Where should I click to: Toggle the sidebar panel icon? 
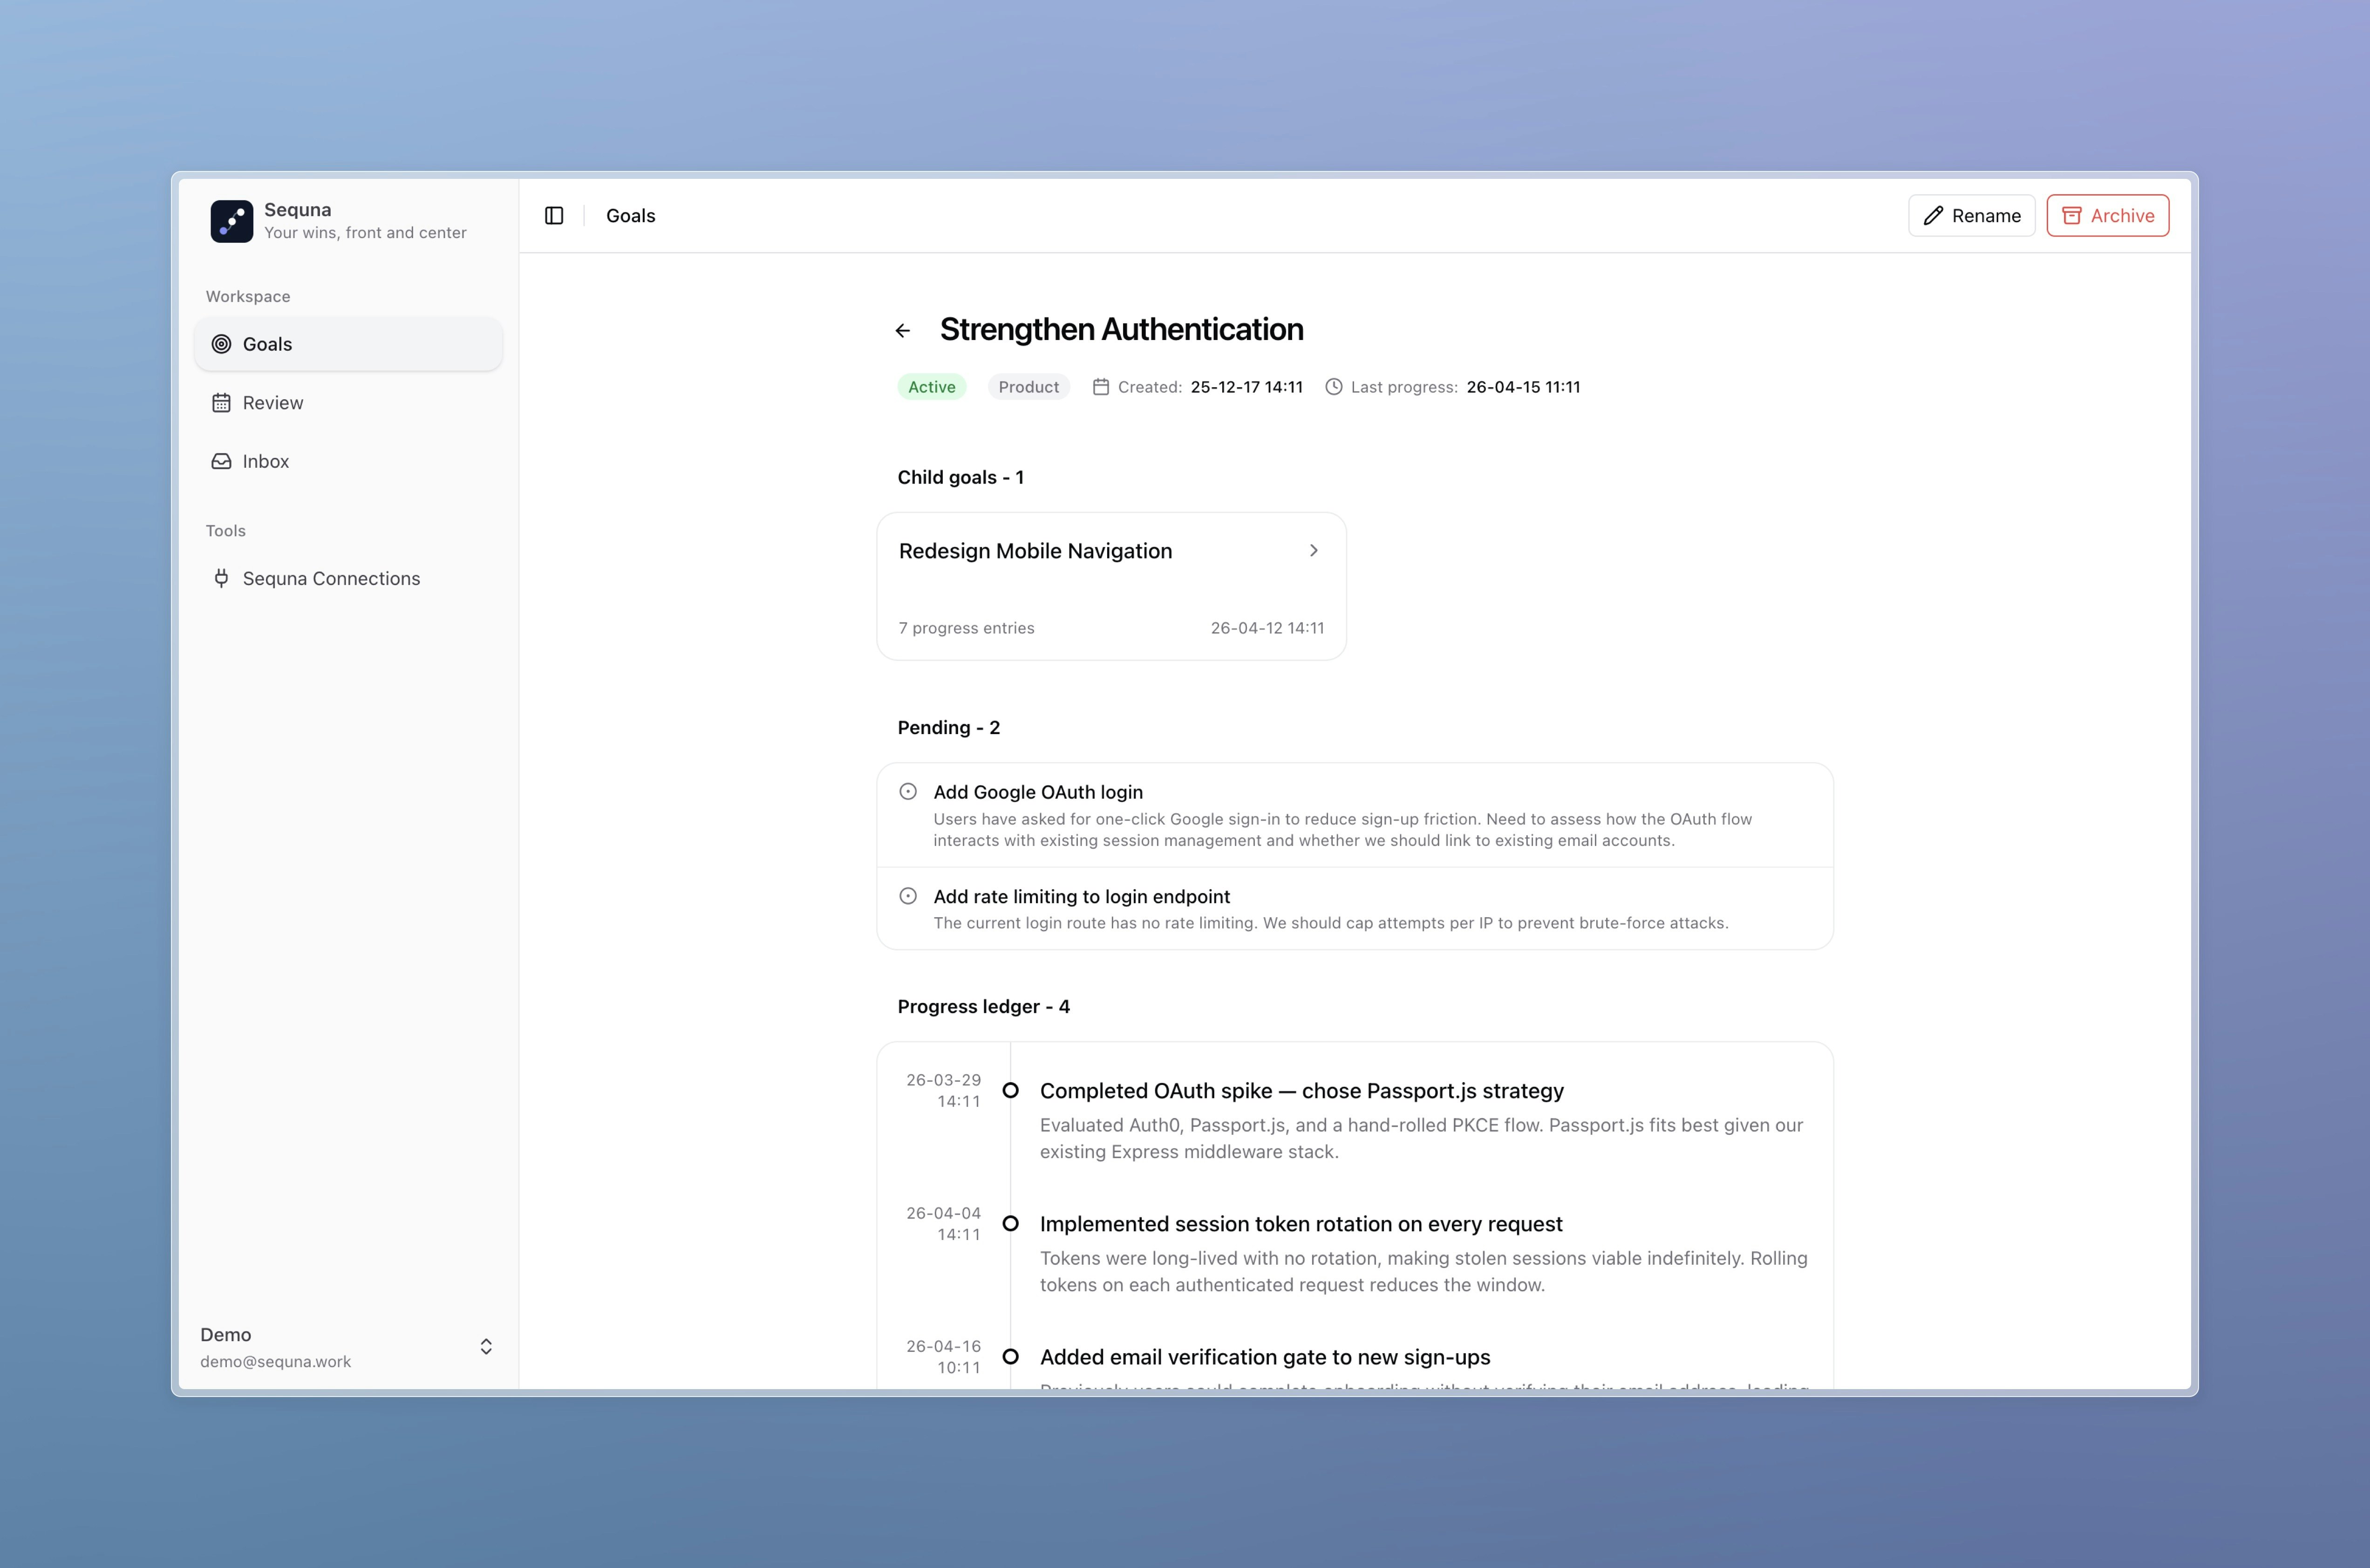point(554,216)
